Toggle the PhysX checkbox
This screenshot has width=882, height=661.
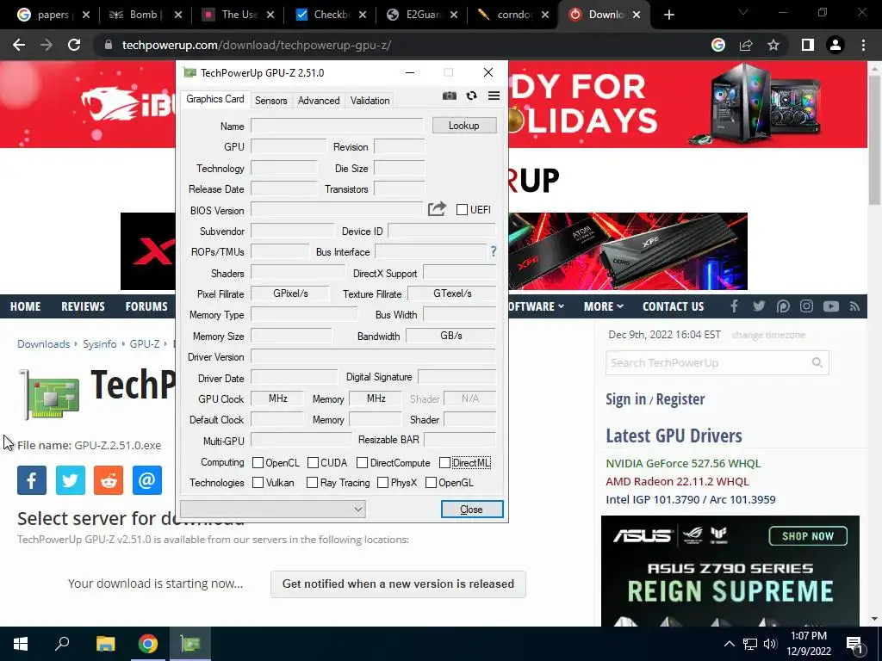tap(382, 482)
